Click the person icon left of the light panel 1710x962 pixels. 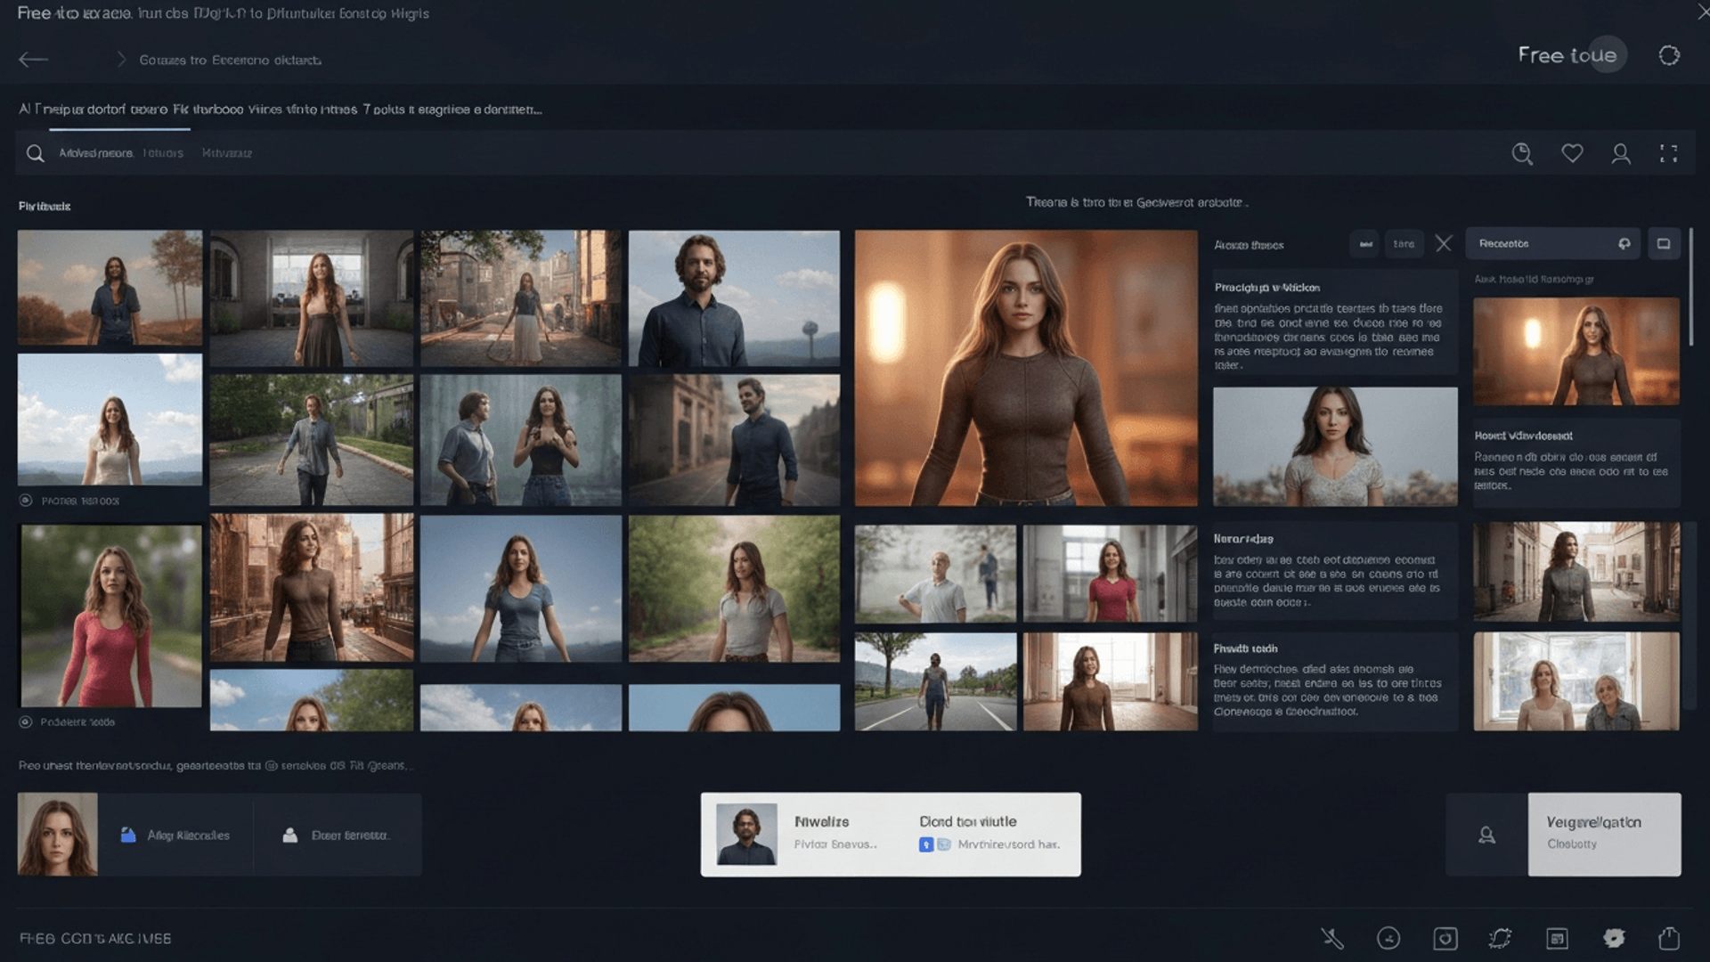(1486, 835)
